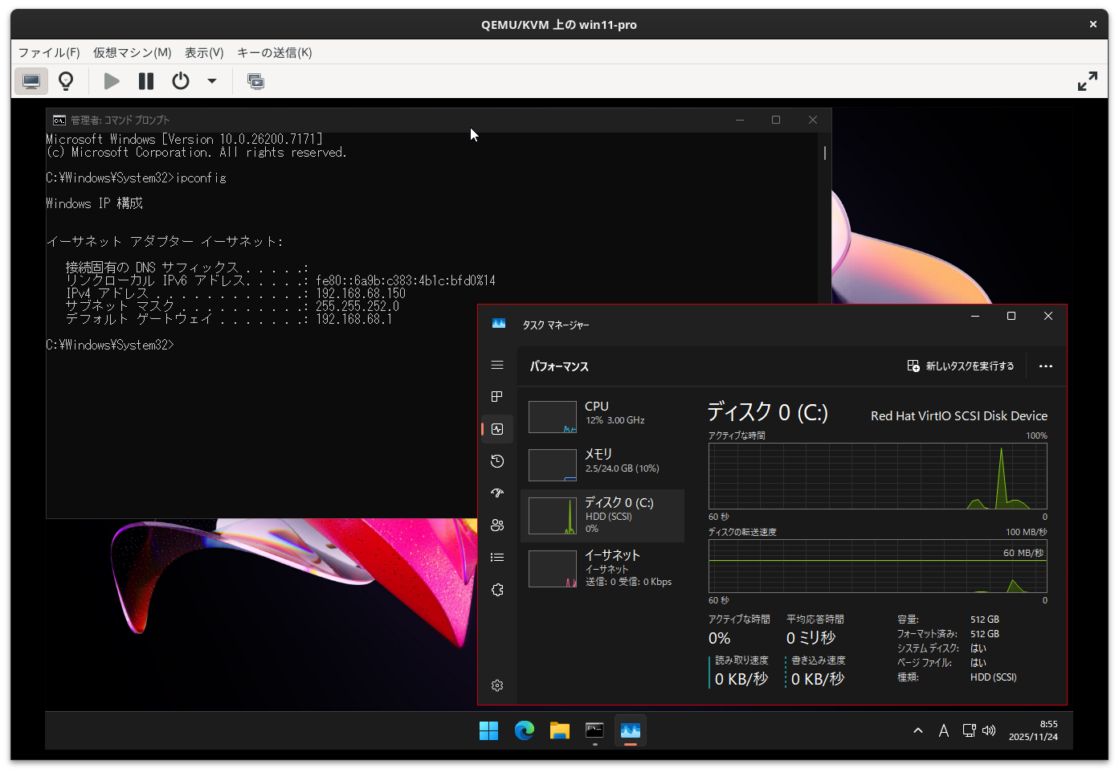Viewport: 1119px width, 773px height.
Task: Open the 仮想マシン menu
Action: click(x=131, y=52)
